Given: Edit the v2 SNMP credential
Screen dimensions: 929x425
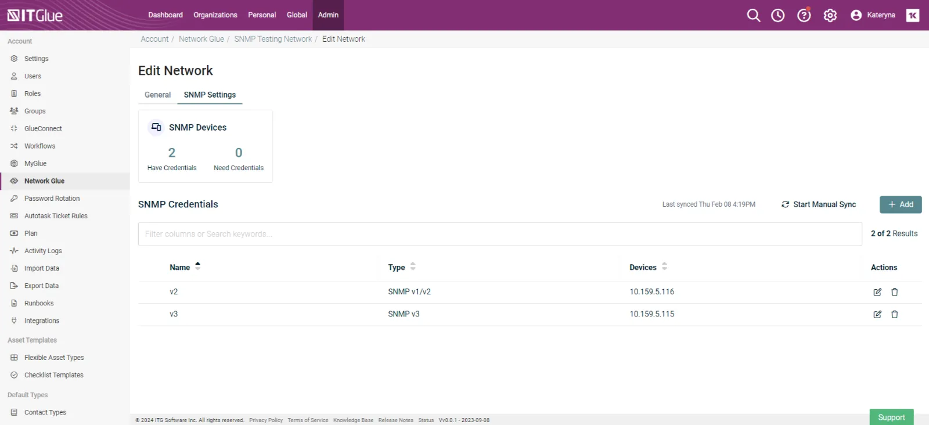Looking at the screenshot, I should 877,292.
